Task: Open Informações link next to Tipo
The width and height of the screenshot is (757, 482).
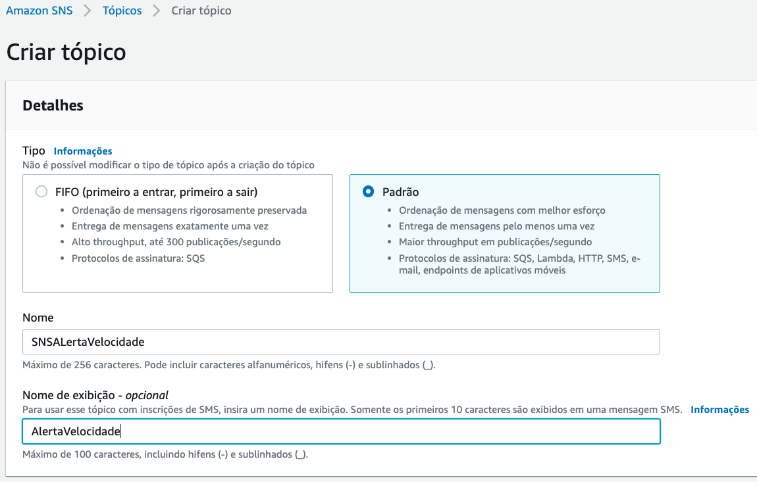Action: [x=82, y=151]
